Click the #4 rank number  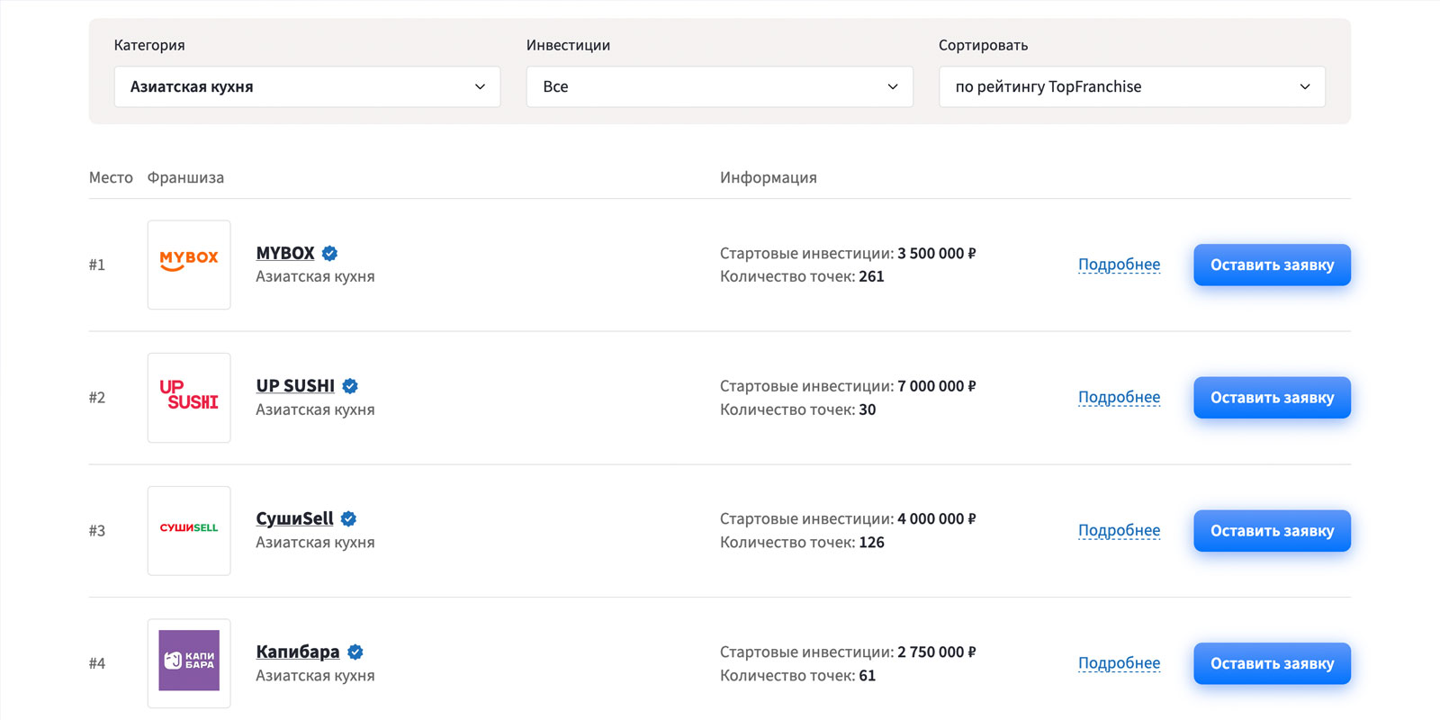[x=97, y=663]
